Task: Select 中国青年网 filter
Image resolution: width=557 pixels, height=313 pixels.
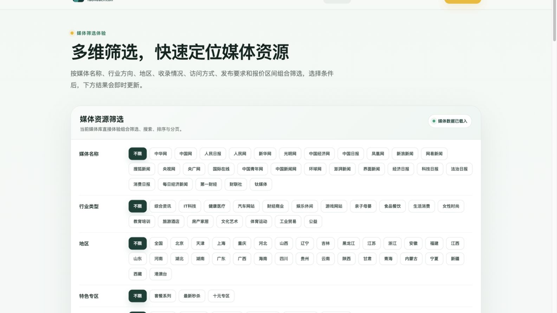Action: coord(252,169)
